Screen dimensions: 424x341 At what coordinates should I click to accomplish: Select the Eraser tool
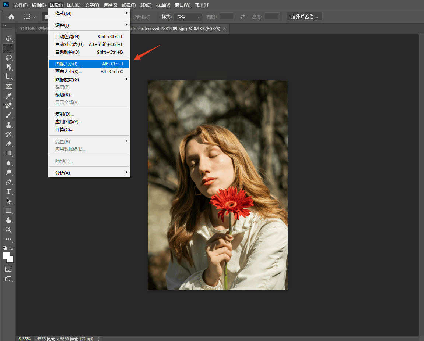click(8, 144)
